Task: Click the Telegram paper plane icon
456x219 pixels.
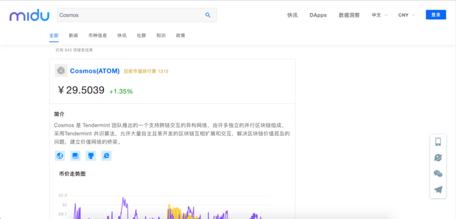Action: 438,189
